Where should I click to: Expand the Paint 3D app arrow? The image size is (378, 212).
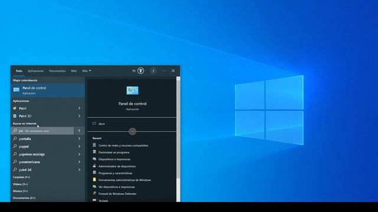coord(79,116)
